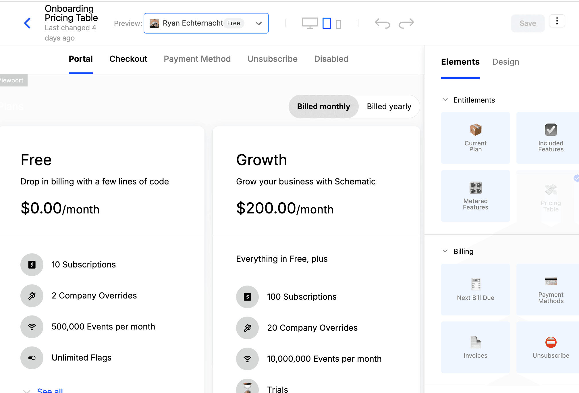Select the tablet viewport icon
The height and width of the screenshot is (393, 579).
coord(327,23)
